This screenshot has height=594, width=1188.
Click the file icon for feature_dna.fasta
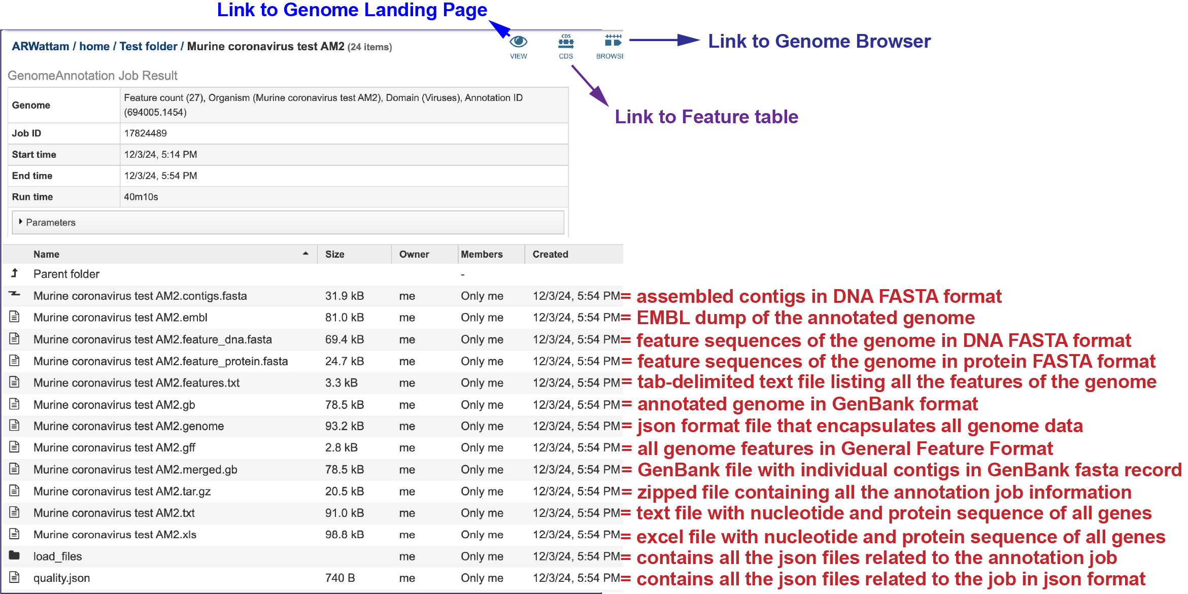coord(15,339)
